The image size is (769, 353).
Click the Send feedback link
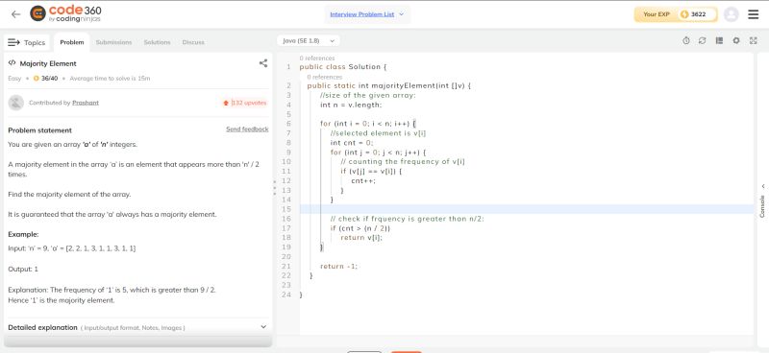coord(247,129)
